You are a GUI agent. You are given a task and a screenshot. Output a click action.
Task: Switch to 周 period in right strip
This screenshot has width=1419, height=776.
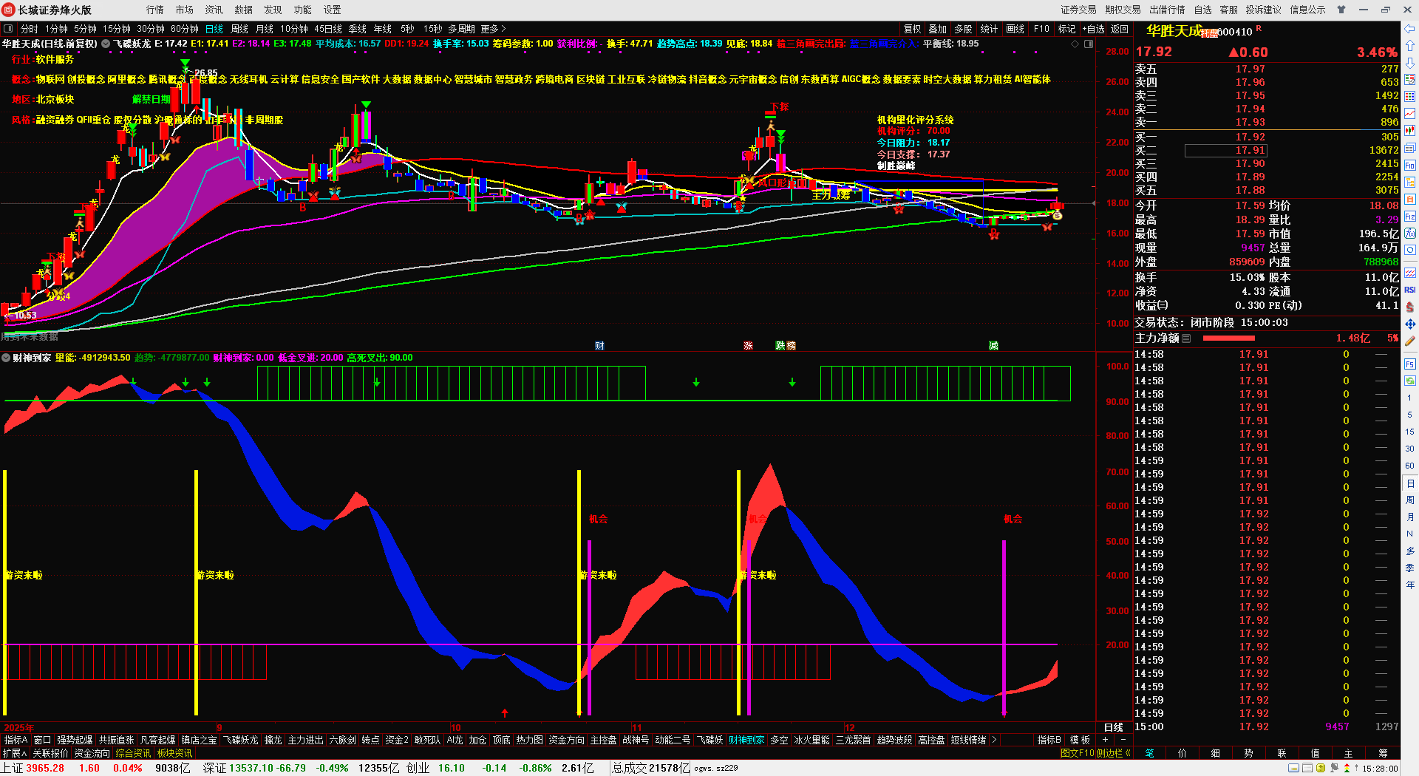(x=1410, y=500)
